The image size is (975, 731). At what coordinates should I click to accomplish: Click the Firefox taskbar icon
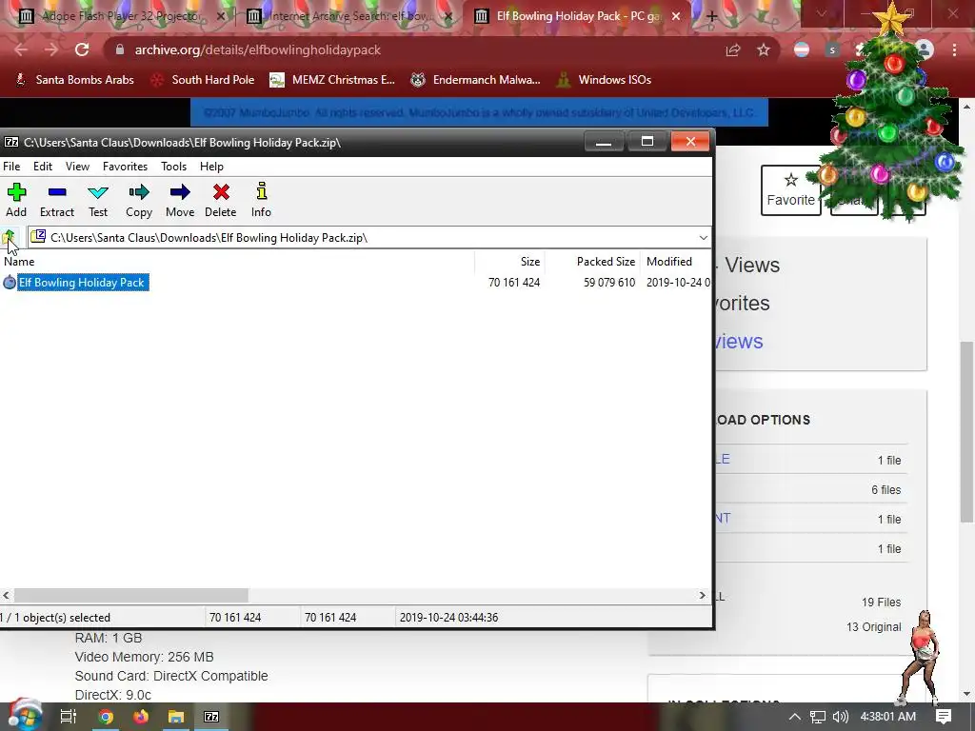tap(141, 717)
